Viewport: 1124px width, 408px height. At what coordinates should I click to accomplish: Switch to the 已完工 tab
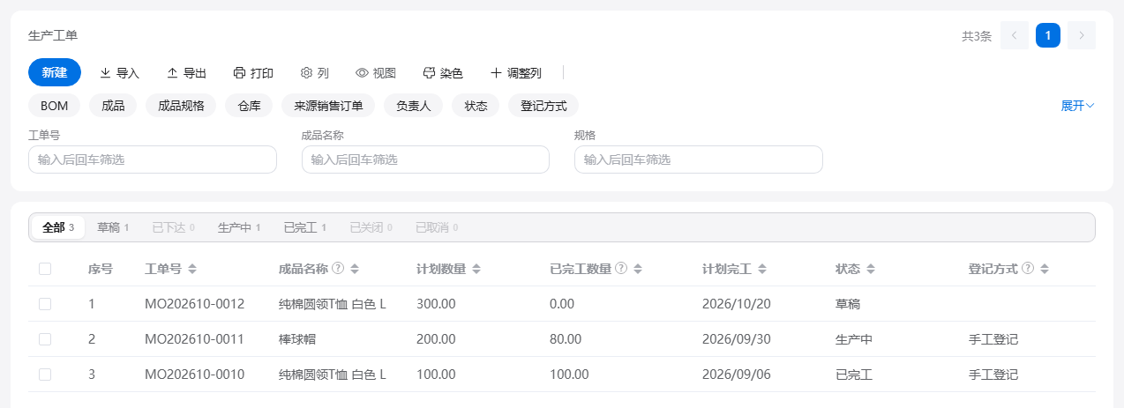click(x=305, y=227)
